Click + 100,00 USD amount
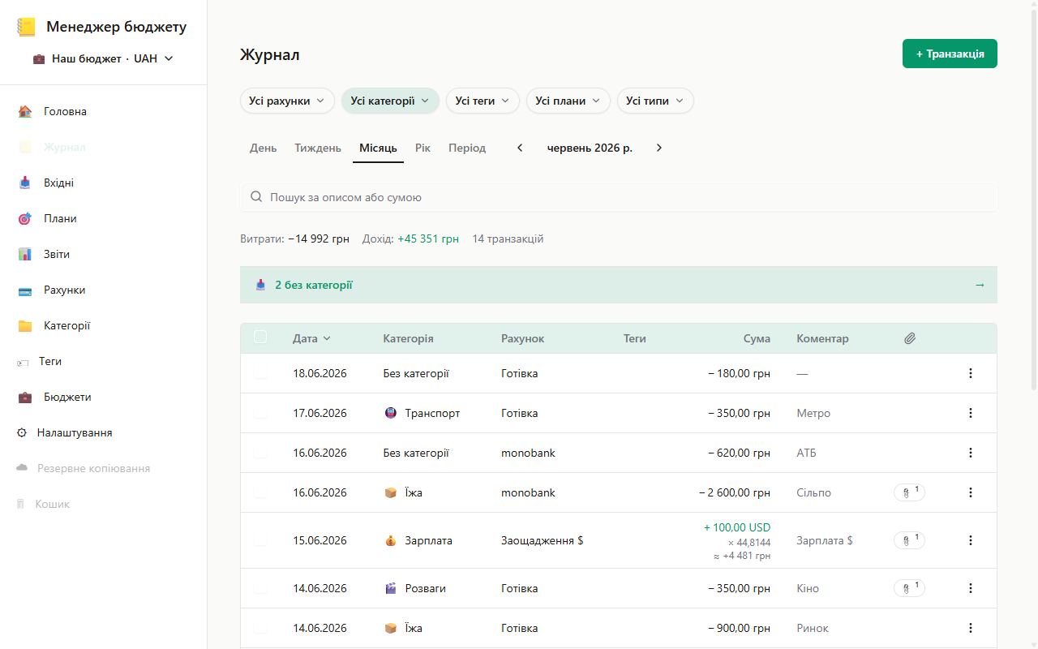 pyautogui.click(x=737, y=527)
